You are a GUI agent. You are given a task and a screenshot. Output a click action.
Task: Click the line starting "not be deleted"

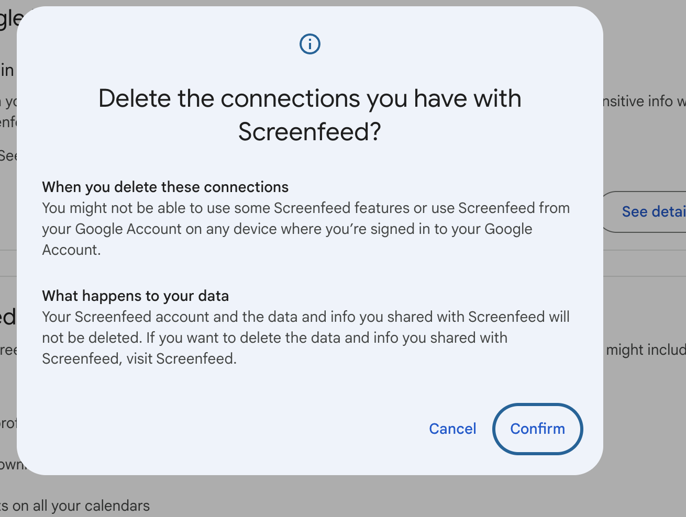point(274,338)
